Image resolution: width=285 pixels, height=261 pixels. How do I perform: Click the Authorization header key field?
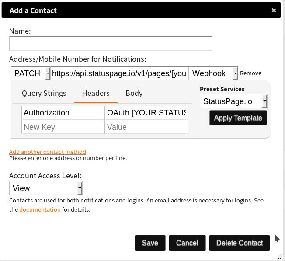63,113
